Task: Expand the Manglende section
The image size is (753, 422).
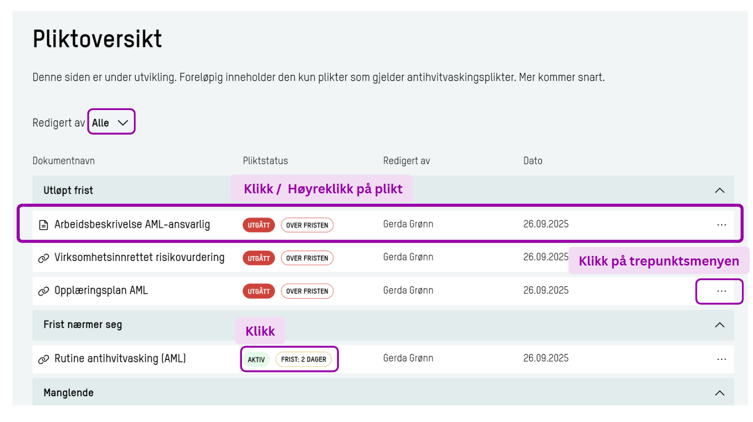Action: (720, 392)
